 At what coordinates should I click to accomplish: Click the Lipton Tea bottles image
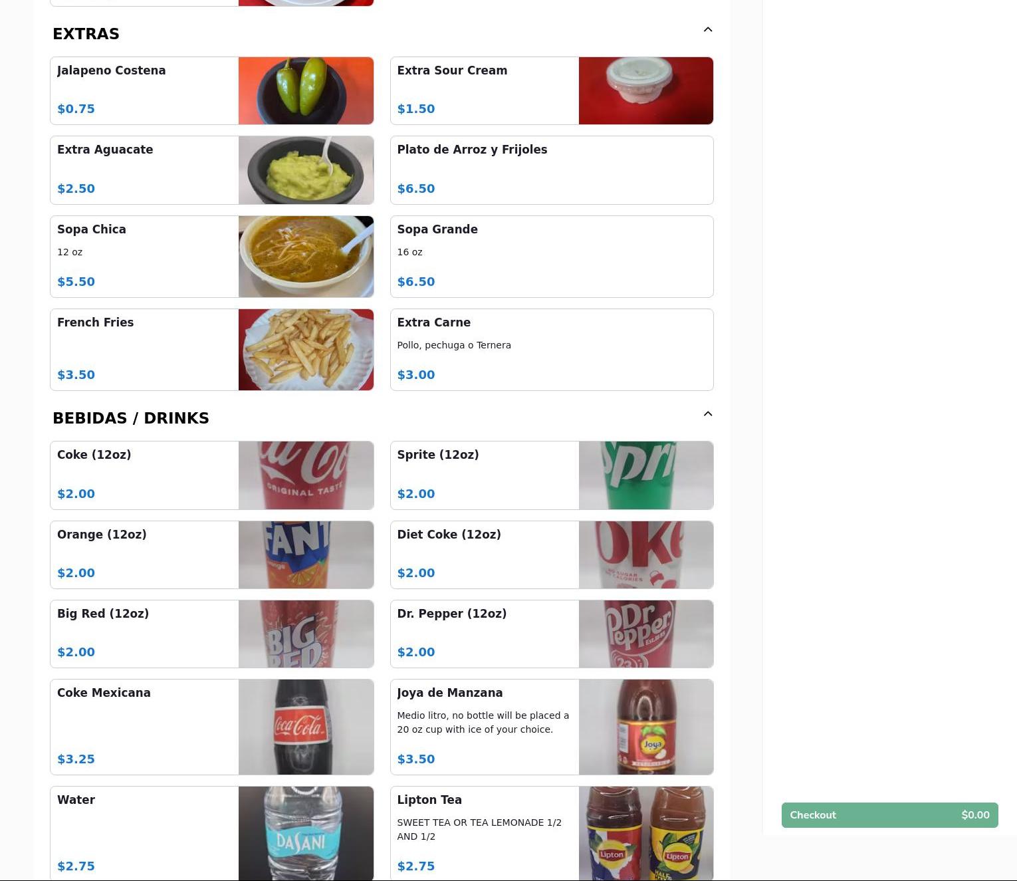(x=645, y=834)
